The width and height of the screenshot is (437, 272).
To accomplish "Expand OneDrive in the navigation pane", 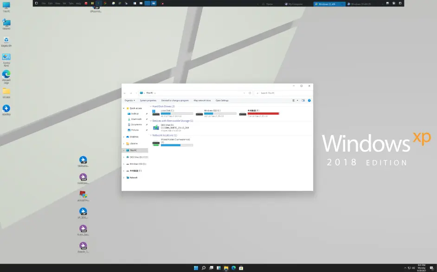I will coord(124,137).
